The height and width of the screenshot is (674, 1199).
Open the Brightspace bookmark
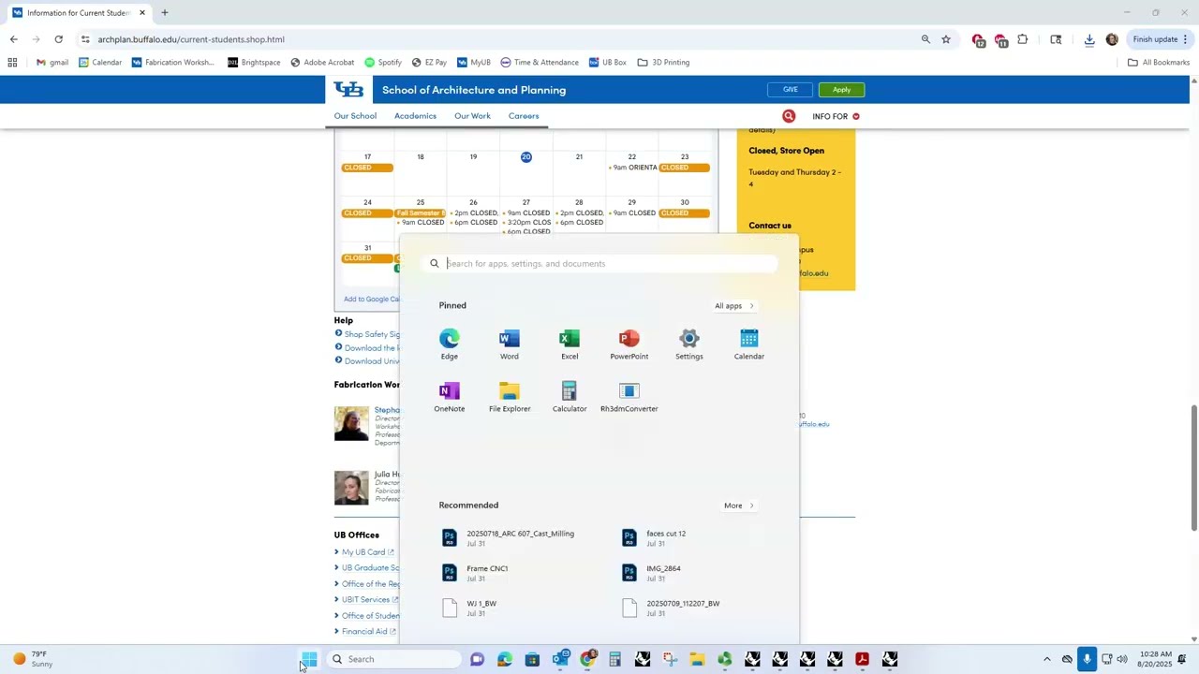[254, 63]
